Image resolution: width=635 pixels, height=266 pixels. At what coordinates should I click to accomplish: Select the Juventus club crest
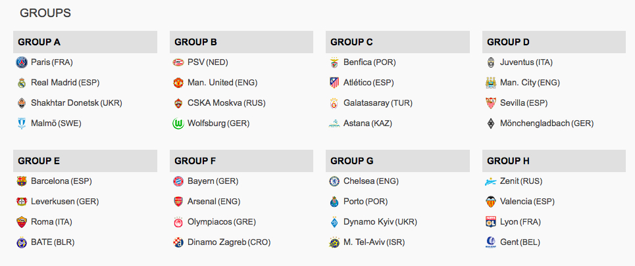coord(490,62)
